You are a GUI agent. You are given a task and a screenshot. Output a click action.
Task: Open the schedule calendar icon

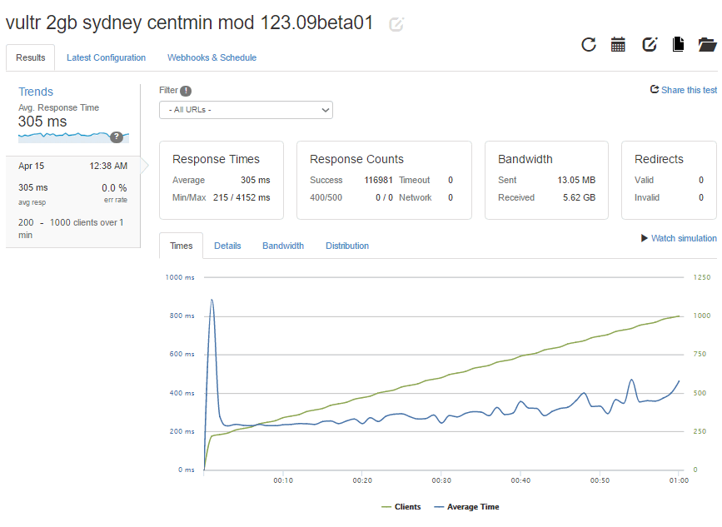[618, 45]
